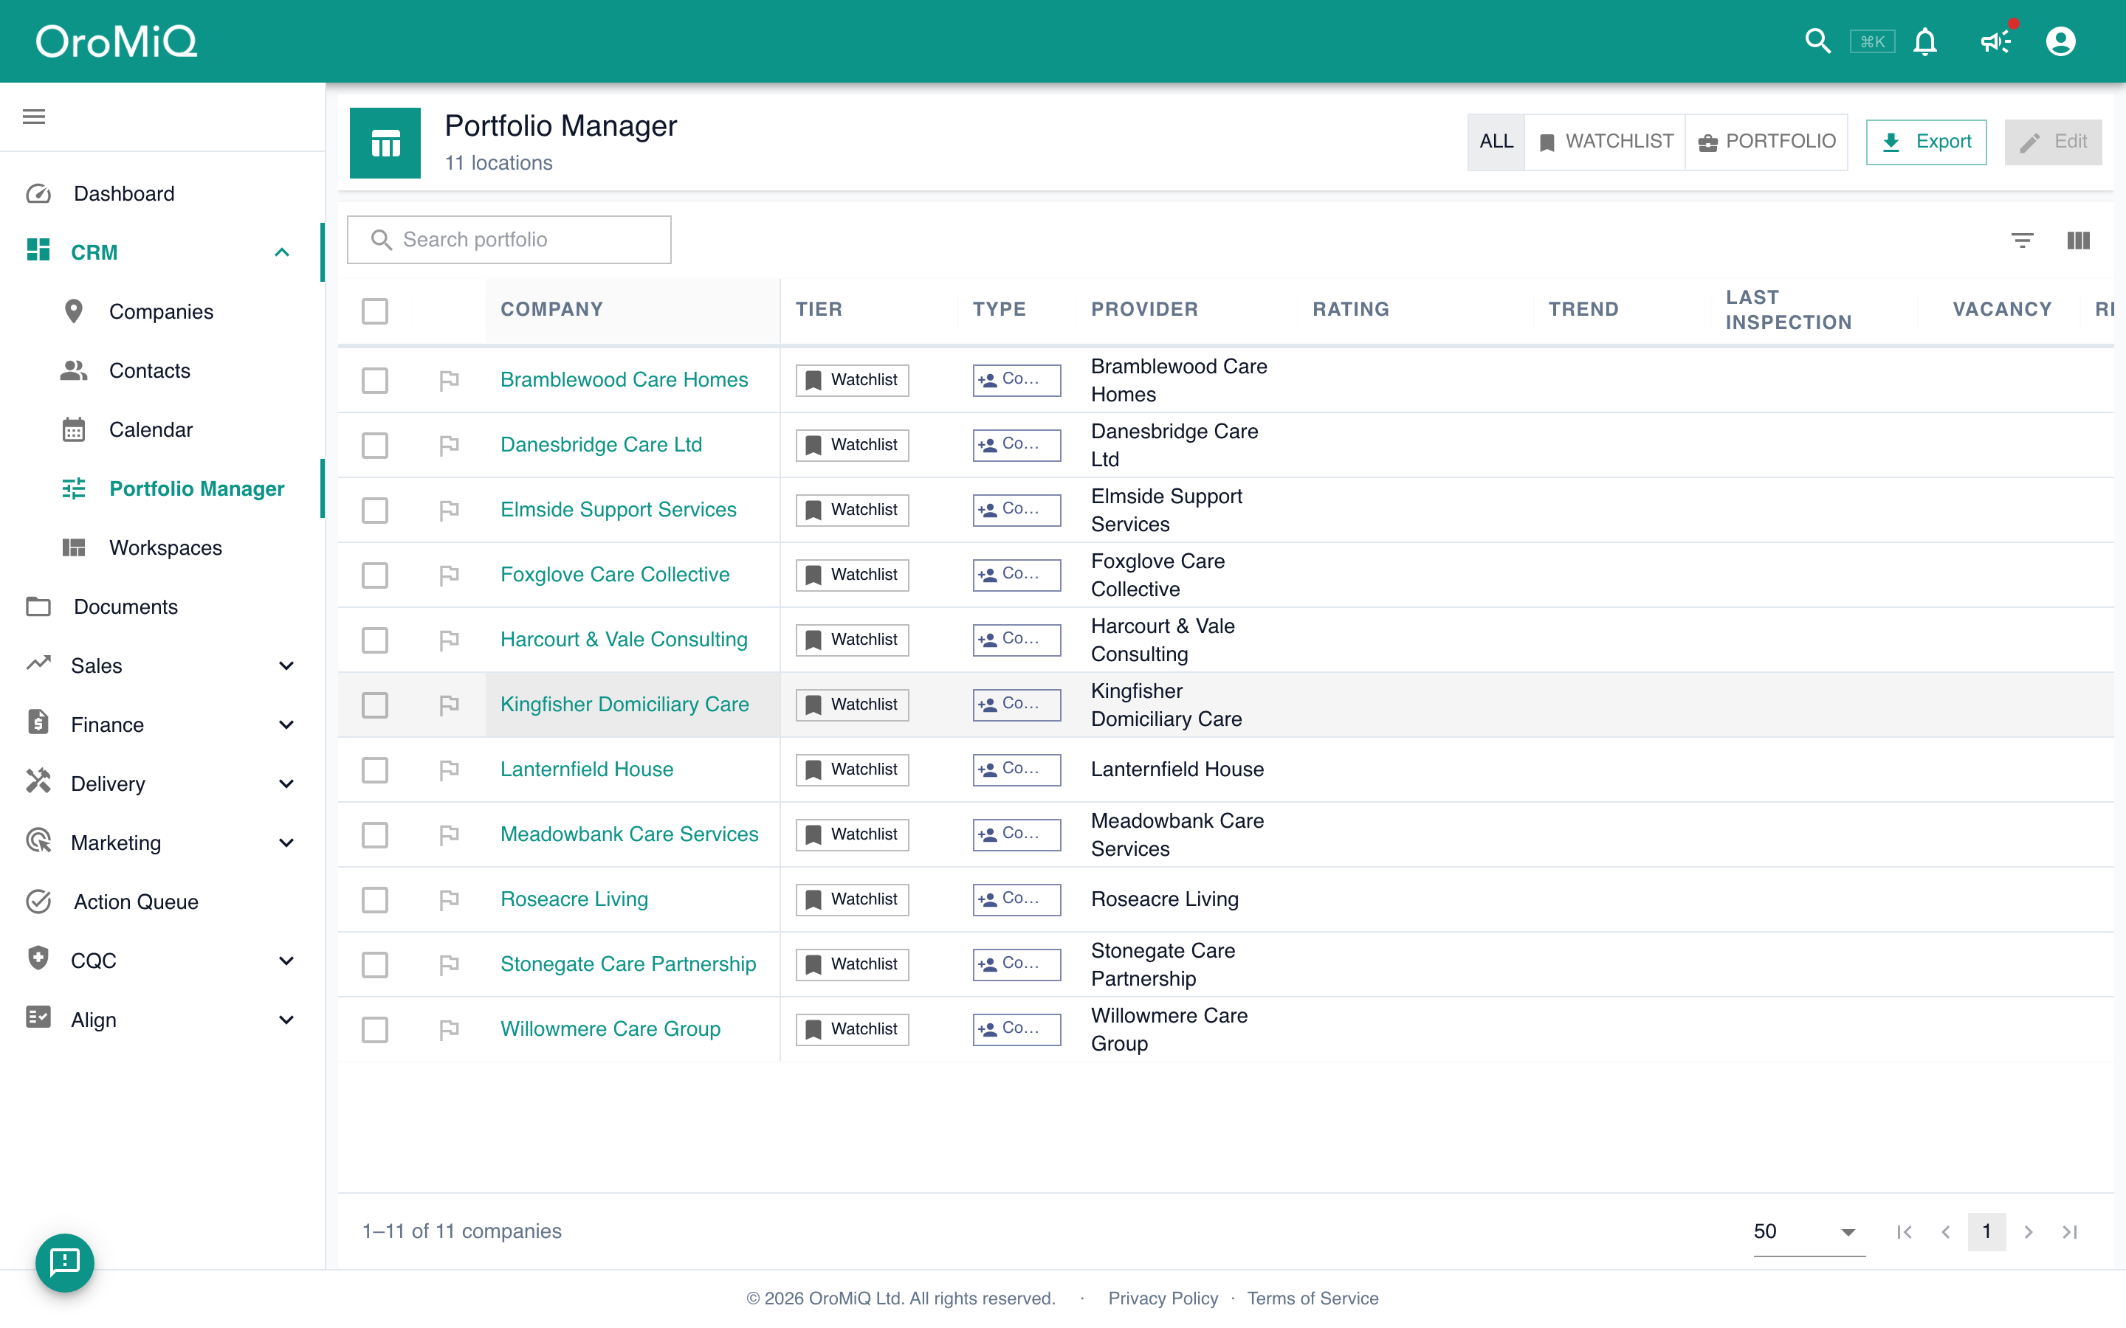Flag the Roseacre Living row
This screenshot has width=2126, height=1328.
(x=449, y=900)
